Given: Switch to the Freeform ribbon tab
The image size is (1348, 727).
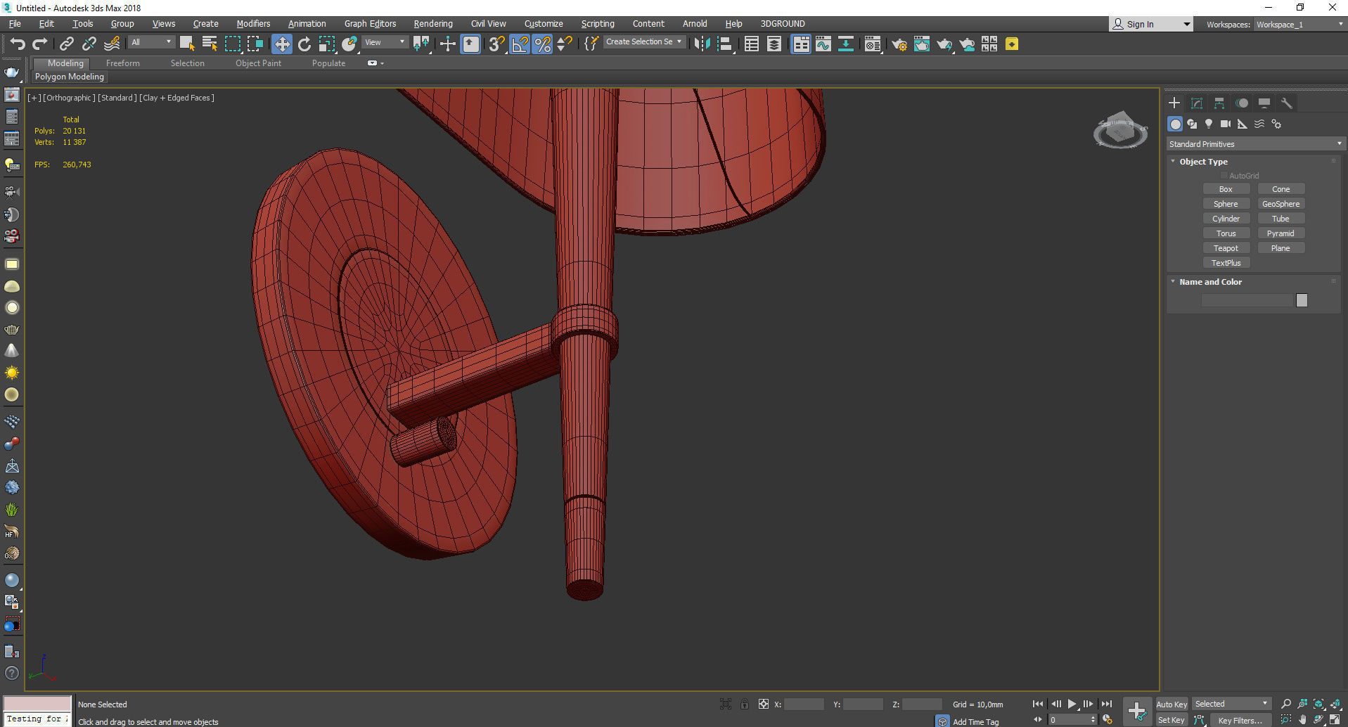Looking at the screenshot, I should (122, 63).
